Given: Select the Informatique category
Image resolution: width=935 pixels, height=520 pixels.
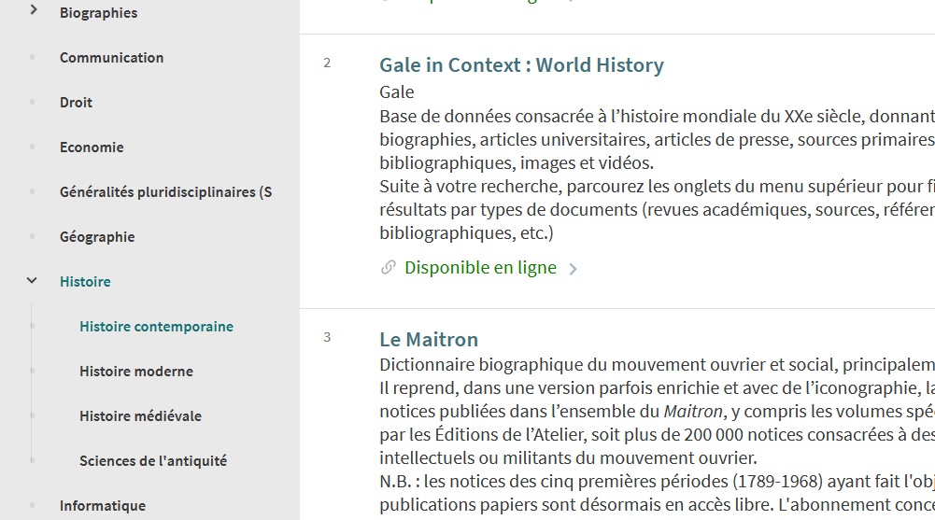Looking at the screenshot, I should (103, 506).
